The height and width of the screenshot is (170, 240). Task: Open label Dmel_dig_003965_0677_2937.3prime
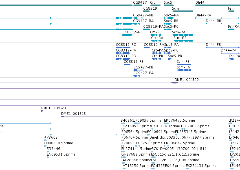[182, 137]
